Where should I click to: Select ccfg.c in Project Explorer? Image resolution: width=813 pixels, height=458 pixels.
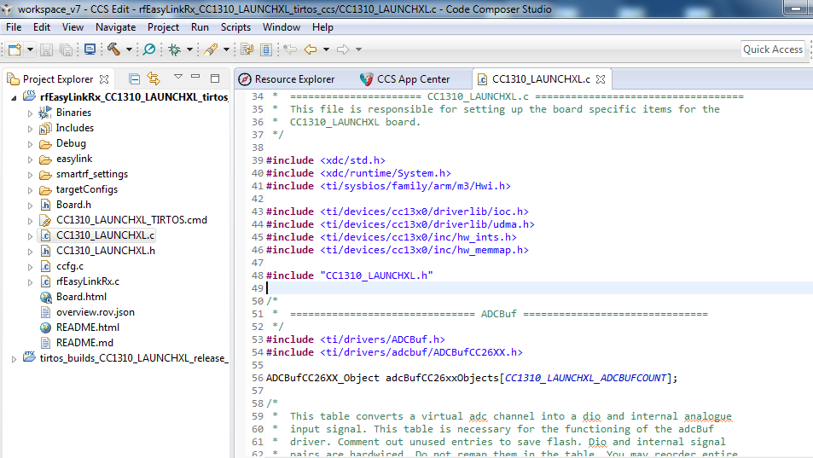[70, 266]
